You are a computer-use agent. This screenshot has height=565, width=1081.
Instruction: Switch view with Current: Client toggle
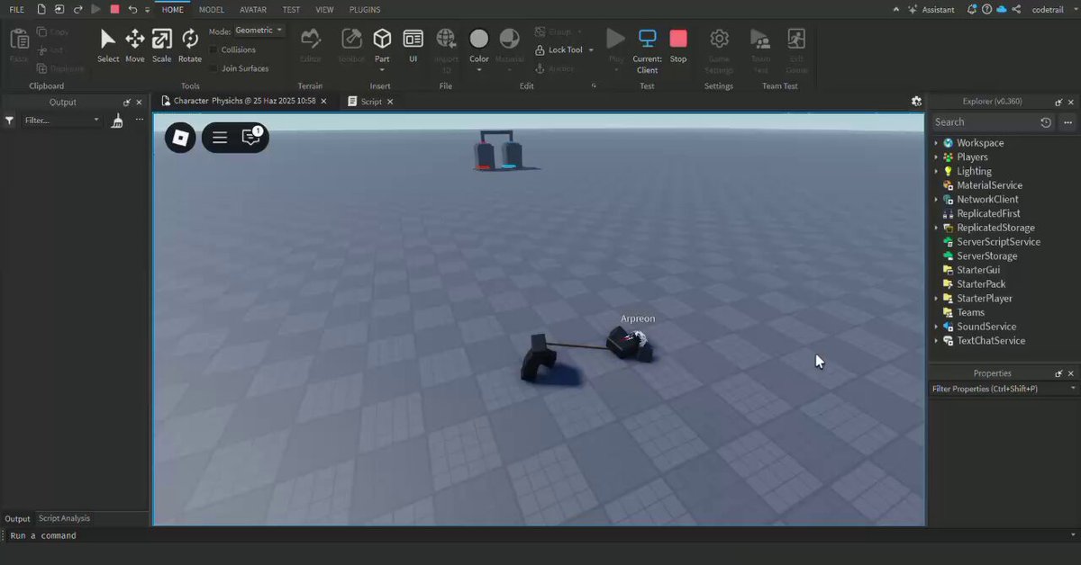coord(647,50)
